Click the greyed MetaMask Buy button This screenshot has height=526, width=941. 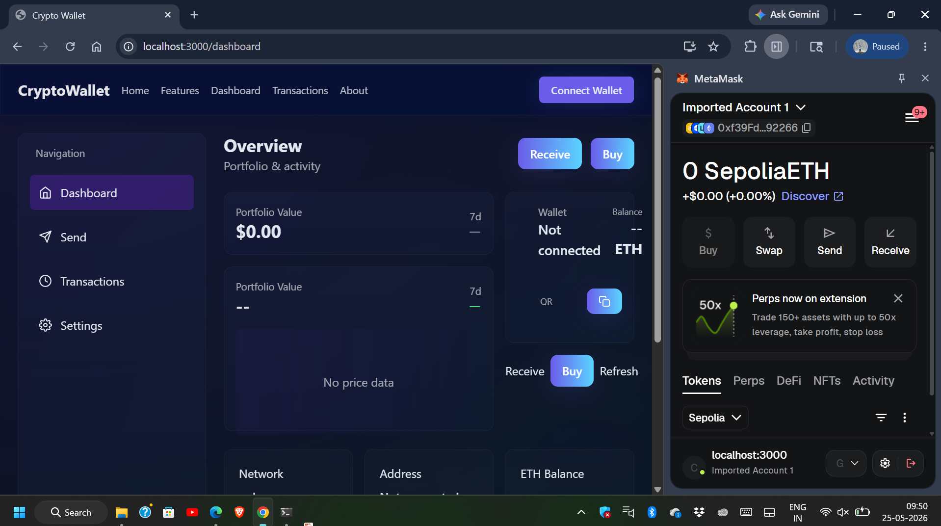(708, 242)
